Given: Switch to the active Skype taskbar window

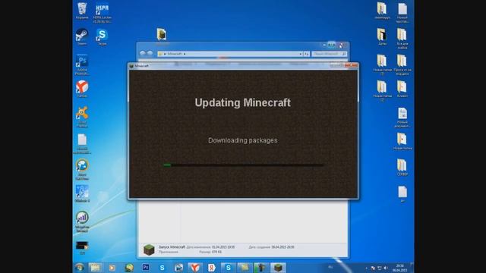Looking at the screenshot, I should 229,268.
